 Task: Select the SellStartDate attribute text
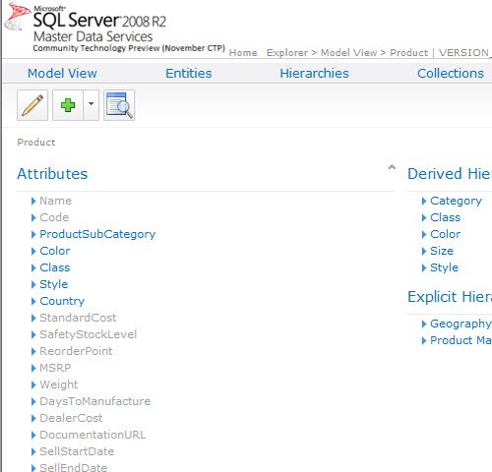77,451
